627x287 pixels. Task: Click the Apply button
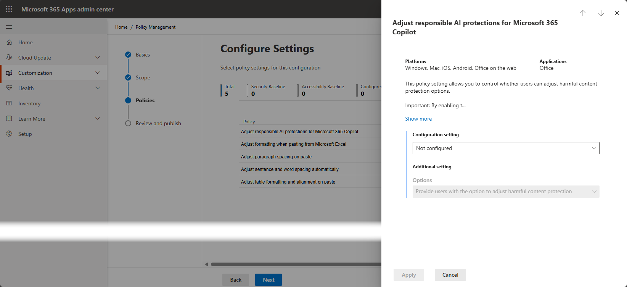409,275
